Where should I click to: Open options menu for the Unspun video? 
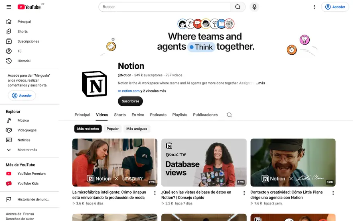click(155, 193)
